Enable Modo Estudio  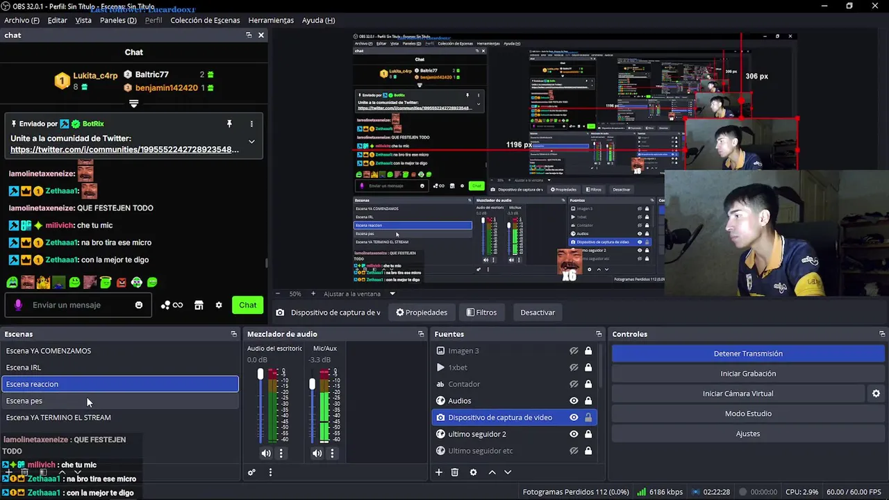point(748,413)
